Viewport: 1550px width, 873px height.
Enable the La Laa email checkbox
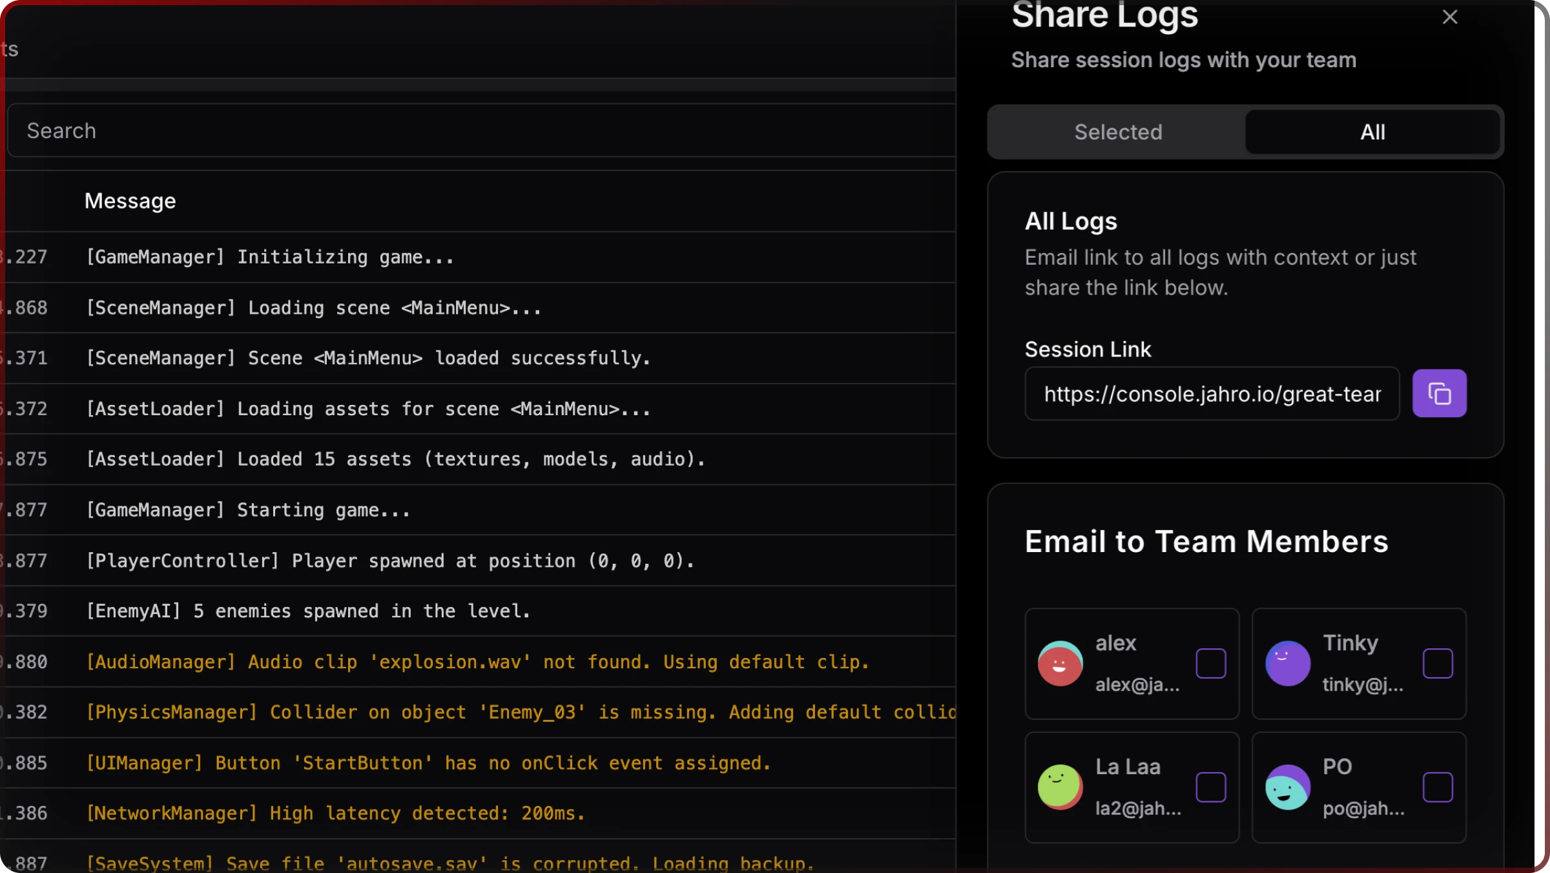pyautogui.click(x=1210, y=786)
